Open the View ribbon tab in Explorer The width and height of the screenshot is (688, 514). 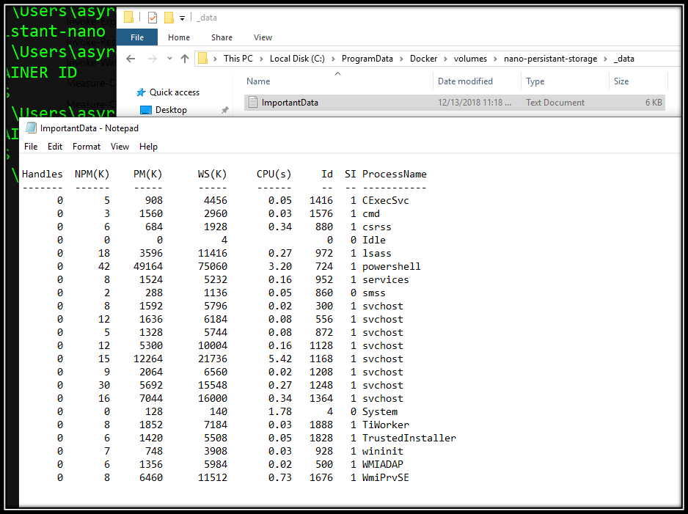[x=263, y=37]
